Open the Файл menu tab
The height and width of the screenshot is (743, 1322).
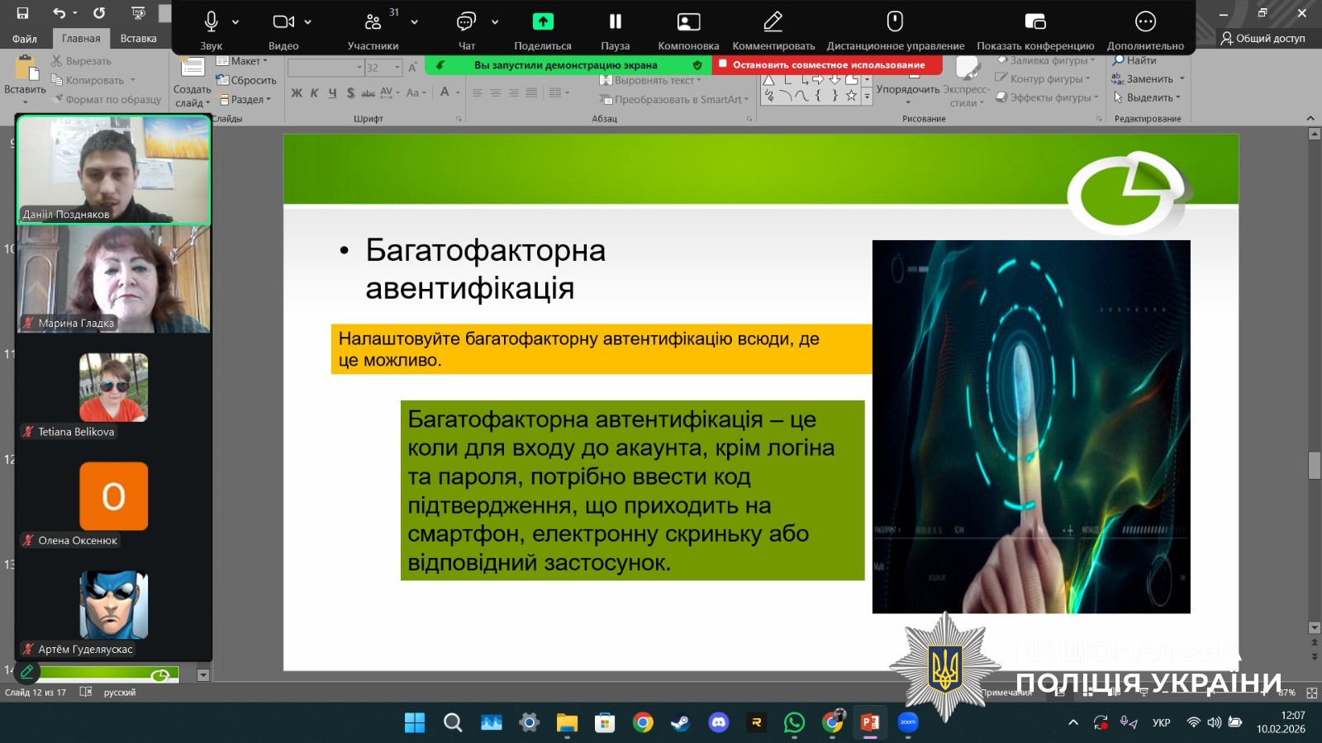click(x=25, y=39)
